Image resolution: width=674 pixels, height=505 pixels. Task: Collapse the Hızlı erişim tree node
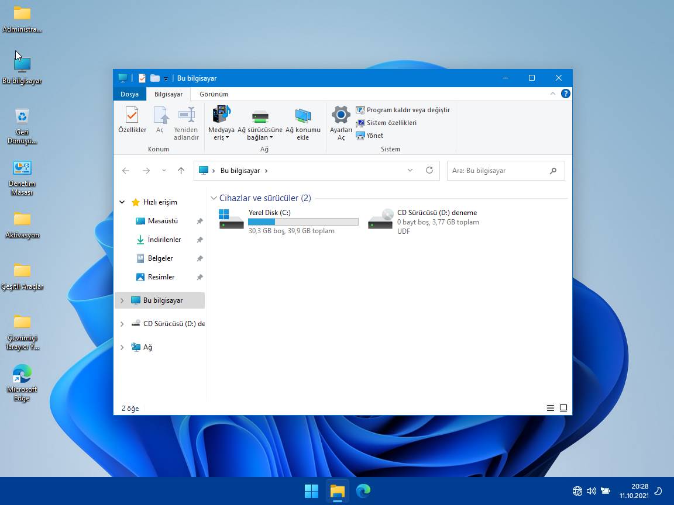click(x=122, y=202)
